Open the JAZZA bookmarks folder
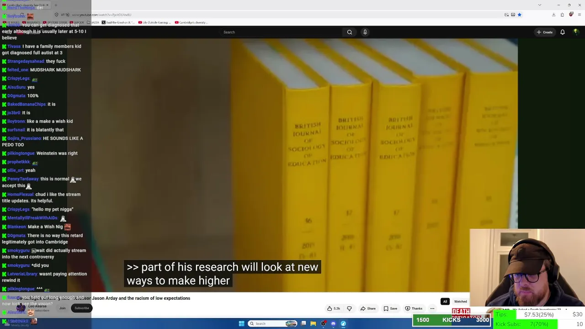 (x=94, y=22)
